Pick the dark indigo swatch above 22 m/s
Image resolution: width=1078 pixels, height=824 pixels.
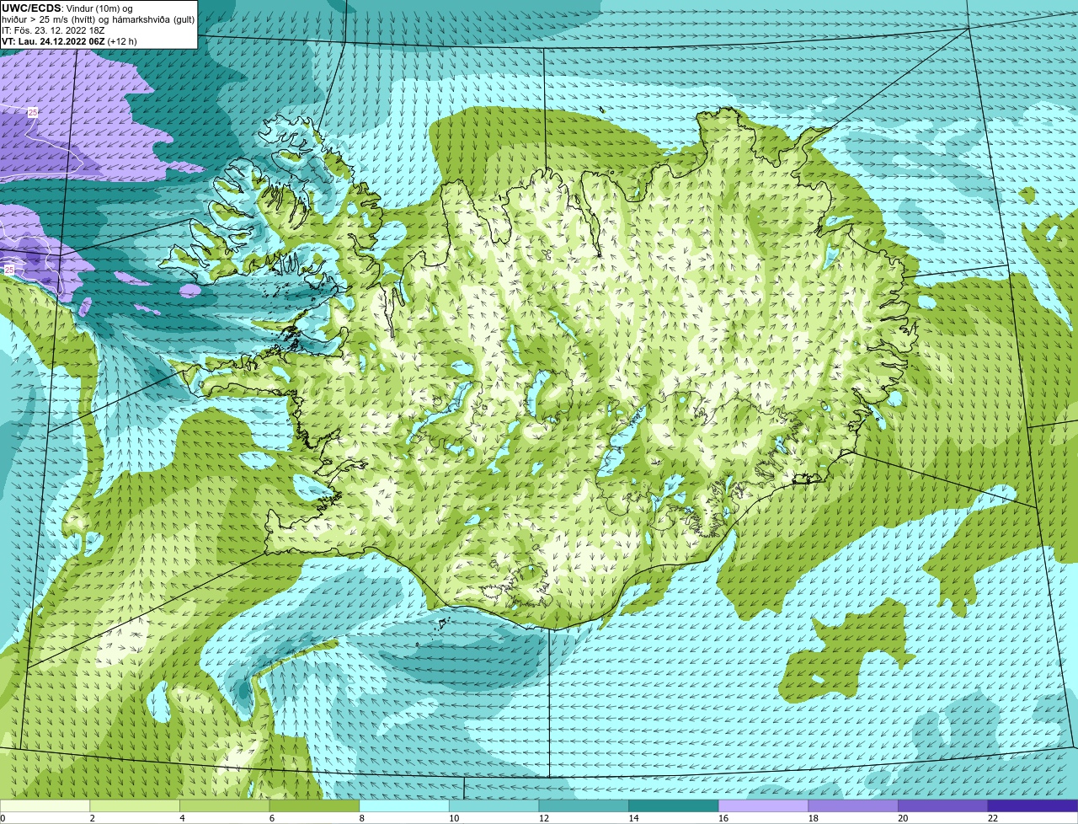[1033, 805]
